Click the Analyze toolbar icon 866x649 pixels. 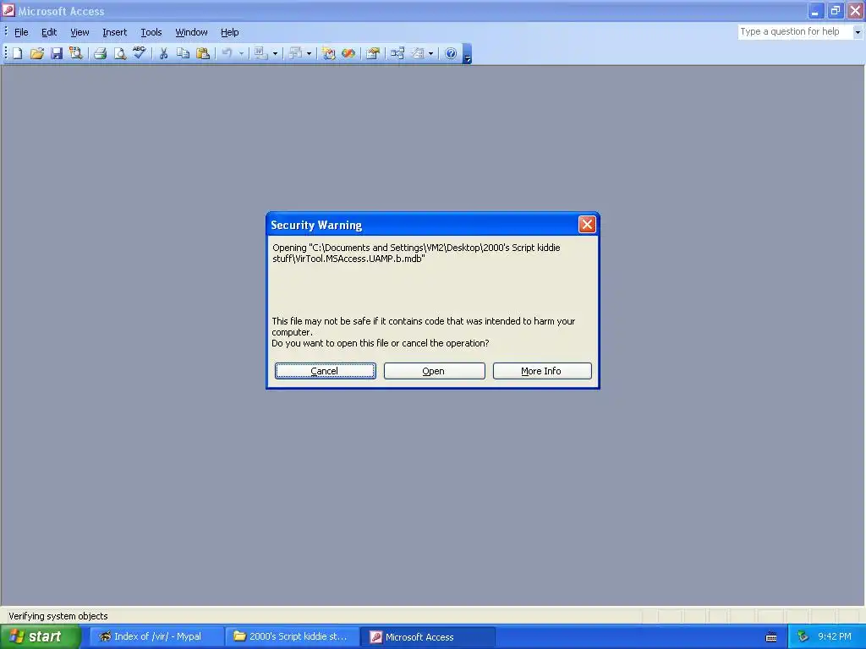296,53
